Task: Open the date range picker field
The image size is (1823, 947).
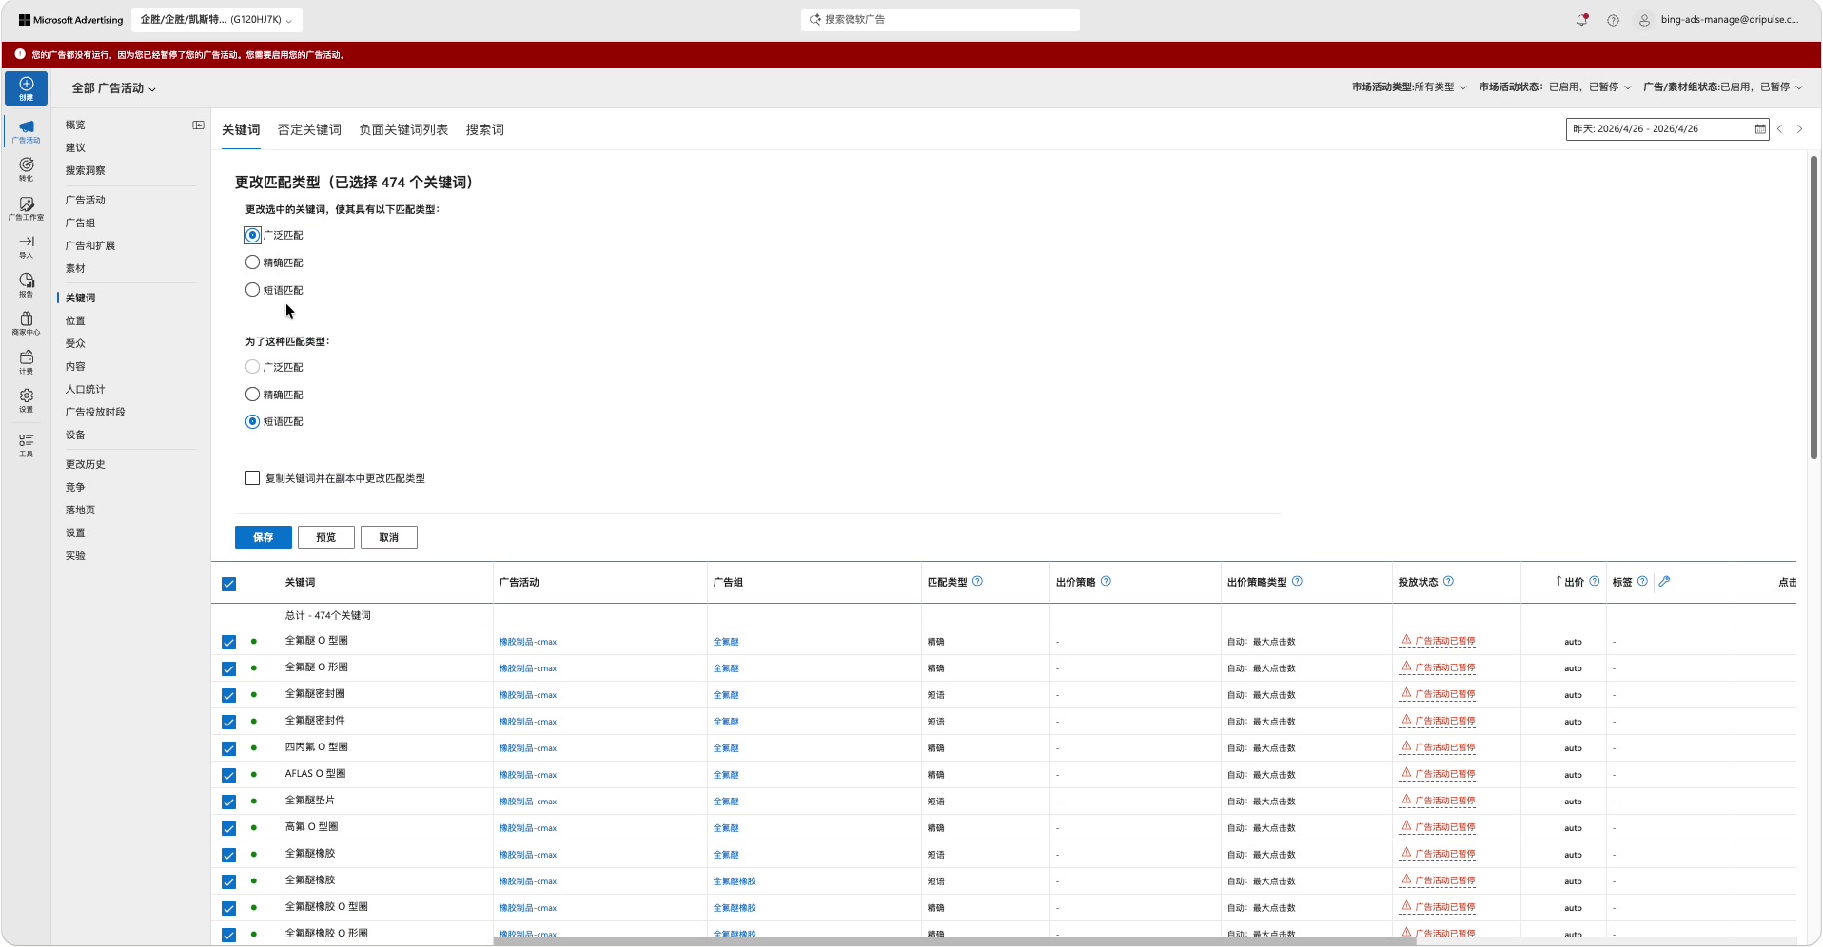Action: pos(1667,128)
